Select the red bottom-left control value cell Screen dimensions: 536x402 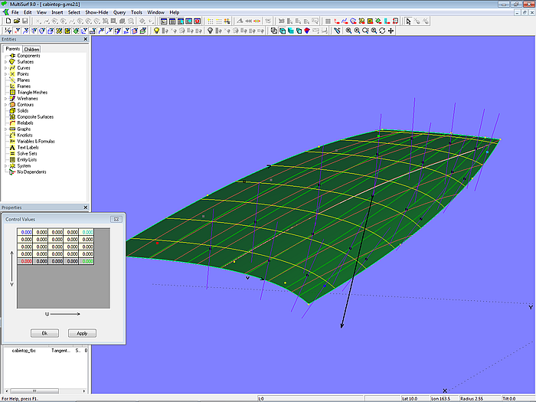(26, 261)
